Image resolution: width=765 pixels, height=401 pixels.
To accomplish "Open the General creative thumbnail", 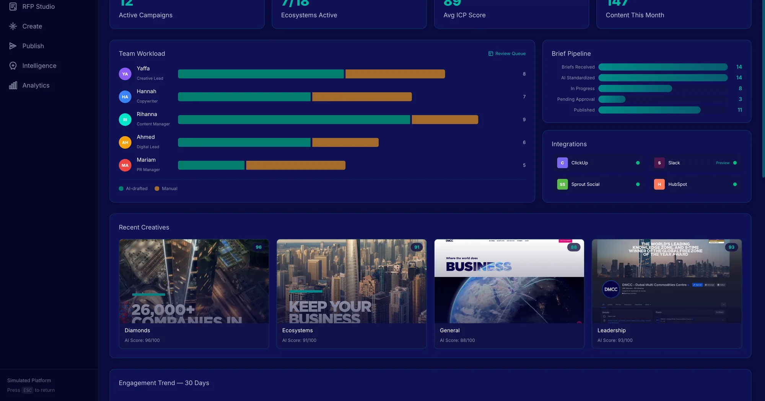I will [x=509, y=281].
